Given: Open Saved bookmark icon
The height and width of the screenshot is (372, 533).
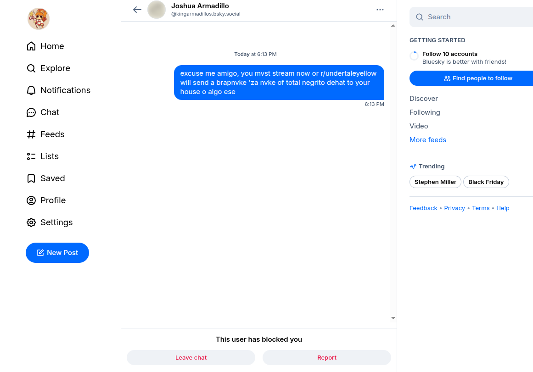Looking at the screenshot, I should click(31, 178).
